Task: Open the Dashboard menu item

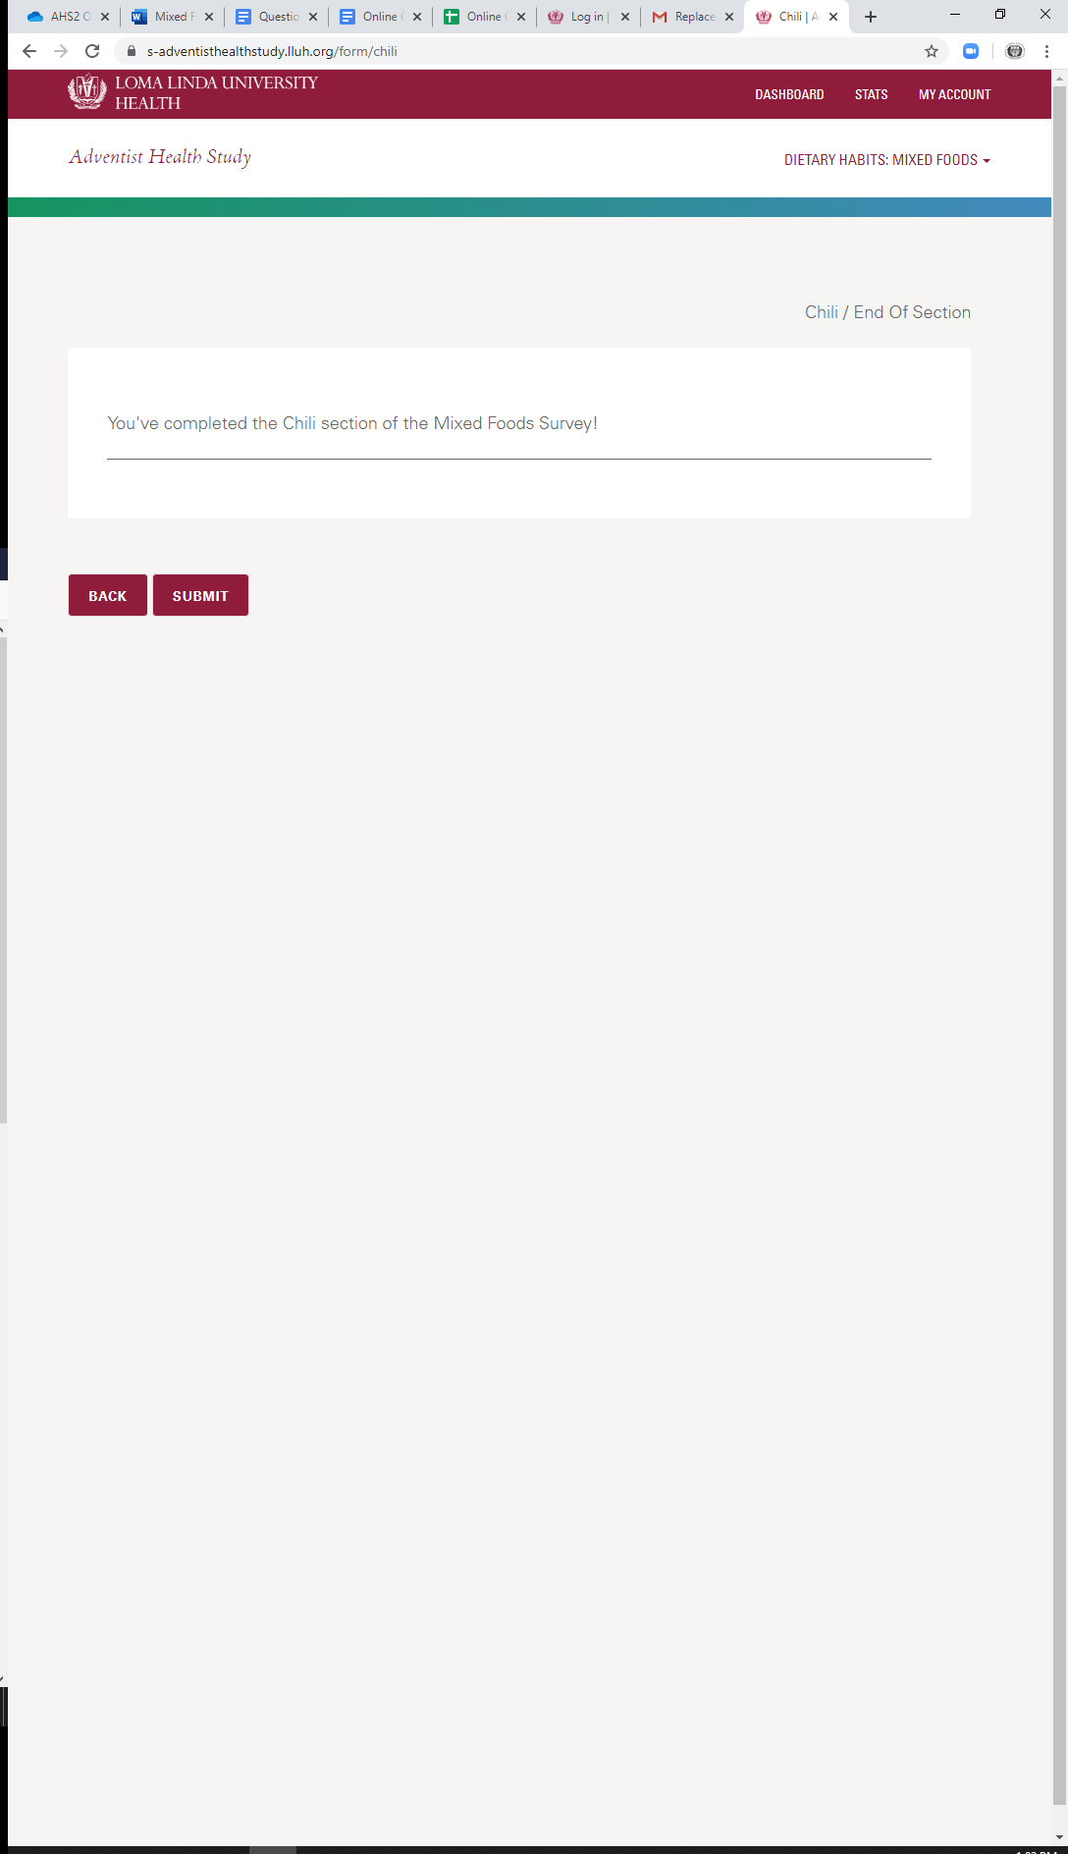Action: coord(789,94)
